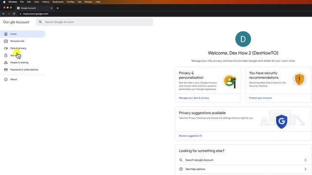
Task: Open the Chrome menu in menu bar
Action: click(13, 2)
